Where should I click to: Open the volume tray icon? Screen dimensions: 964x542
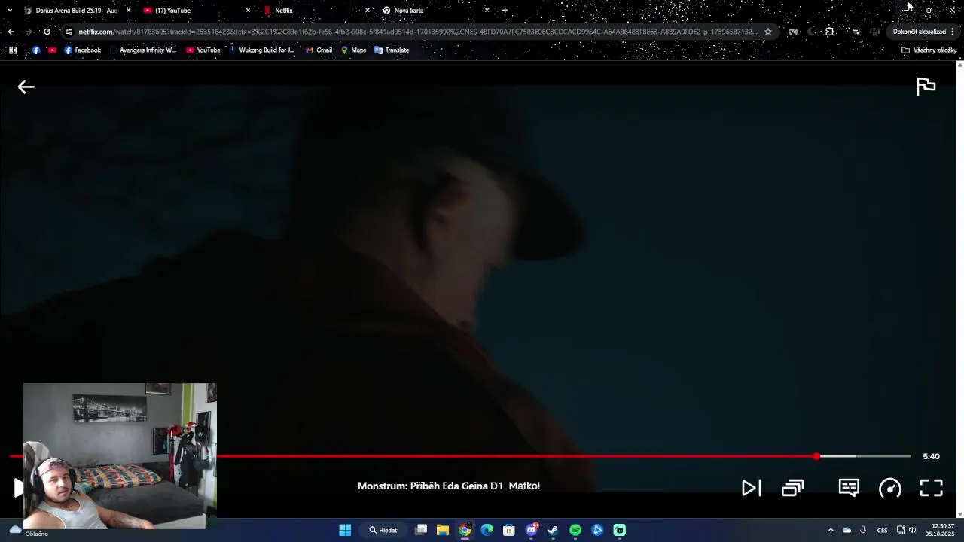pos(913,530)
